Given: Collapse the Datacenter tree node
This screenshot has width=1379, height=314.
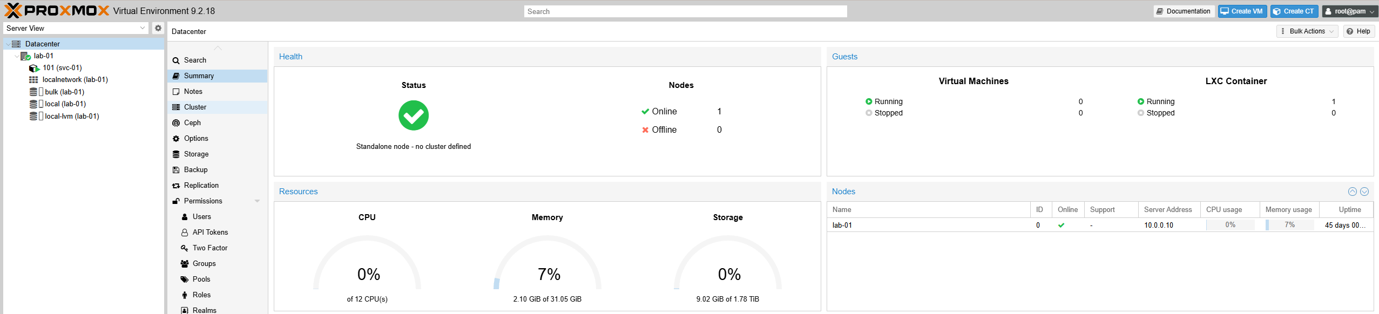Looking at the screenshot, I should (x=8, y=44).
